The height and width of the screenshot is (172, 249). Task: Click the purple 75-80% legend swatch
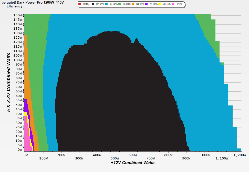pos(146,4)
